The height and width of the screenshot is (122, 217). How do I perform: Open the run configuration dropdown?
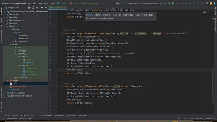tap(144, 3)
